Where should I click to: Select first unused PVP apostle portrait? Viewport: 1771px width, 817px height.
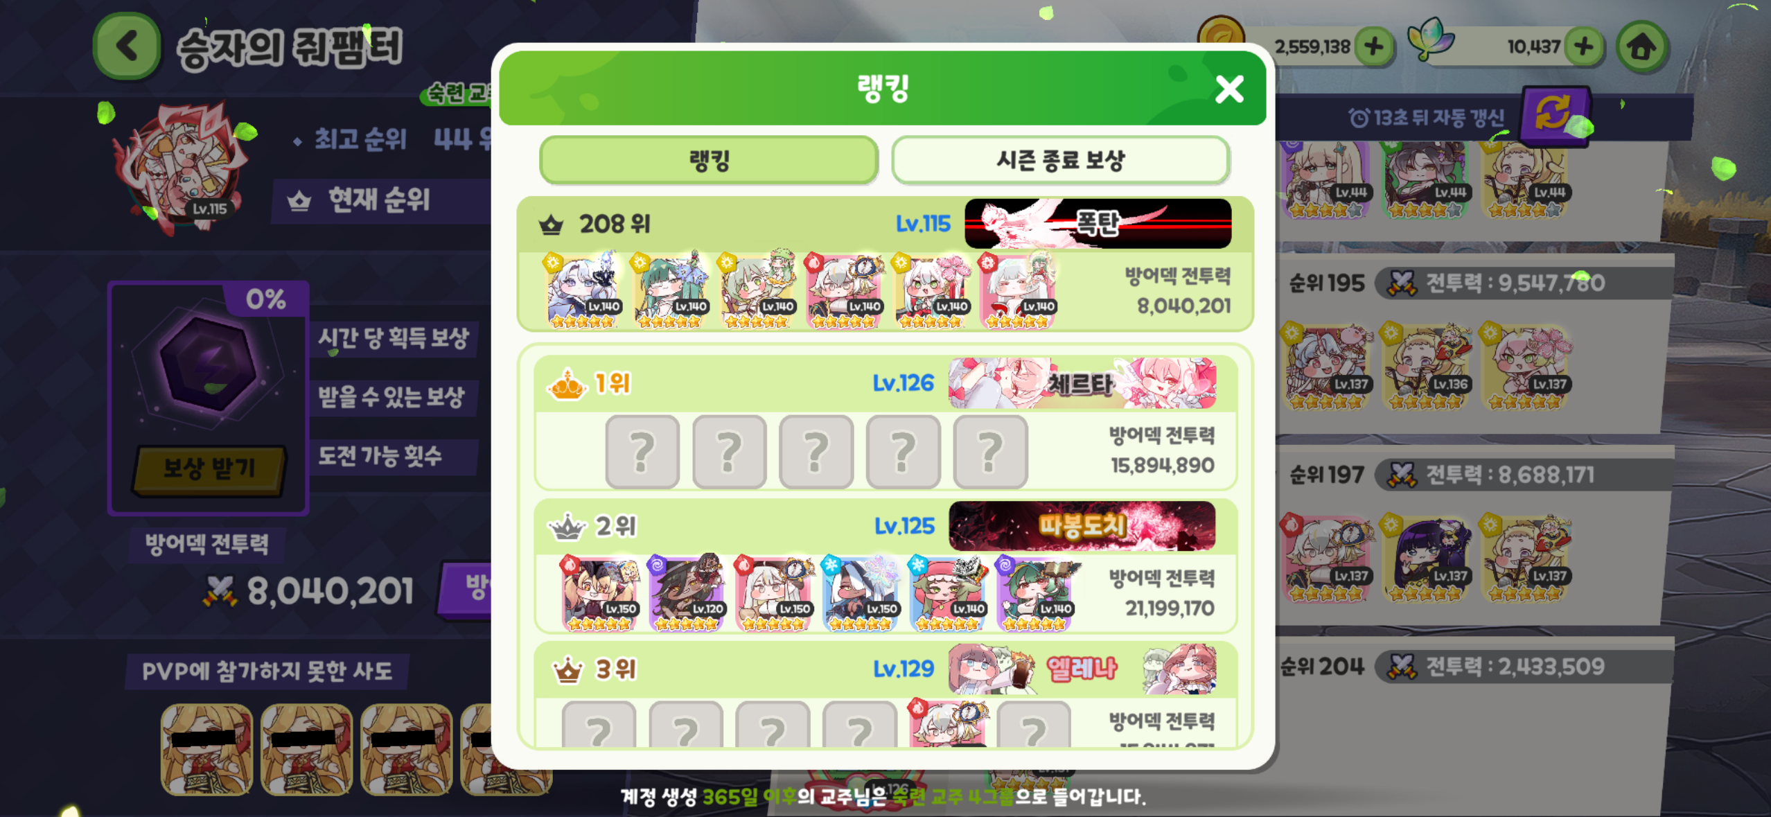206,749
